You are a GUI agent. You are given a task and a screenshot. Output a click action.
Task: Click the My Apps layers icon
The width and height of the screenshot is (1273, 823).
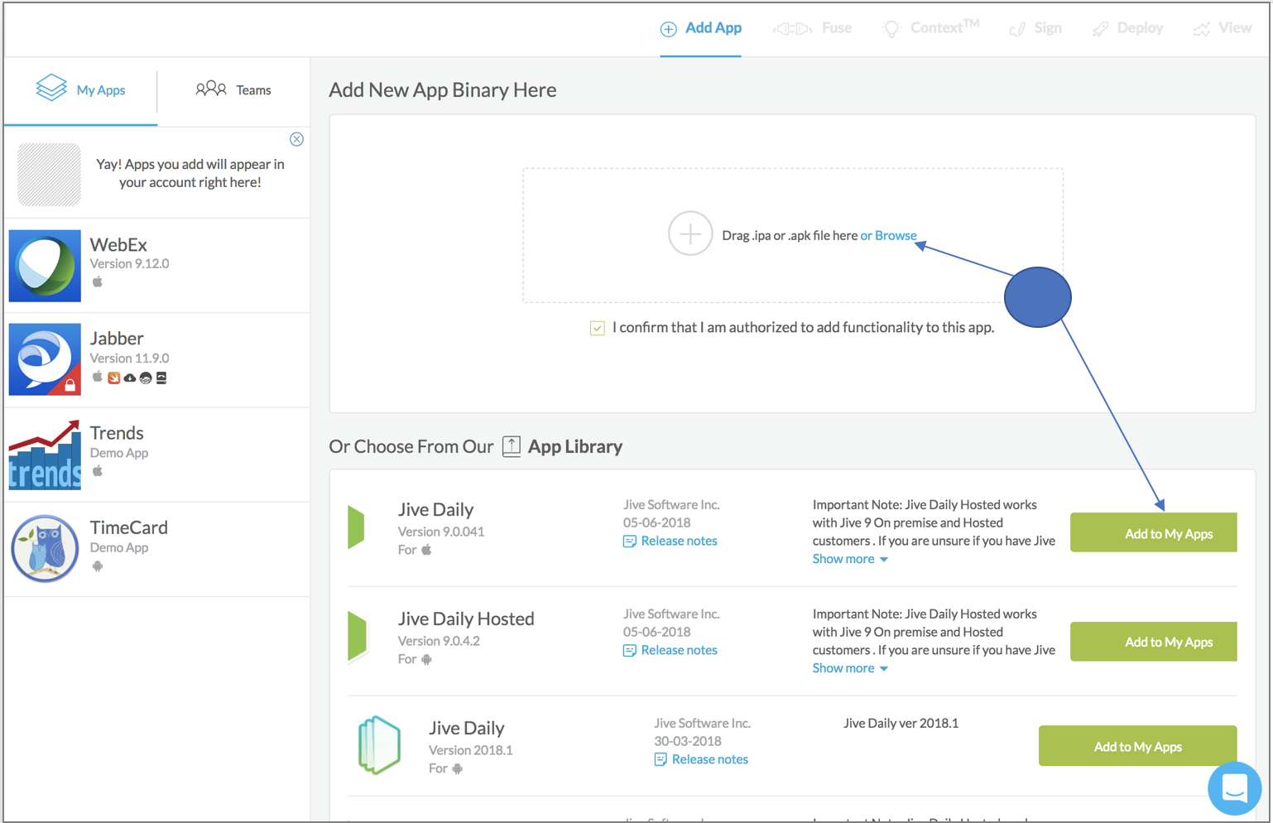tap(51, 87)
